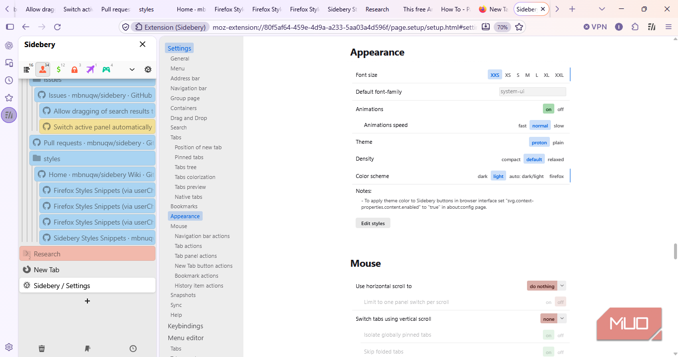Viewport: 678px width, 357px height.
Task: Click the VPN button in toolbar
Action: [x=595, y=27]
